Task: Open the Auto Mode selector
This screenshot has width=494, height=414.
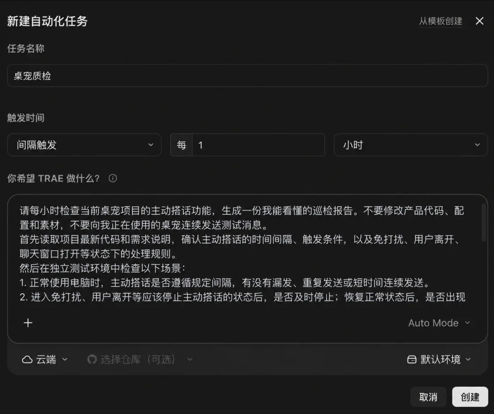Action: pos(439,323)
